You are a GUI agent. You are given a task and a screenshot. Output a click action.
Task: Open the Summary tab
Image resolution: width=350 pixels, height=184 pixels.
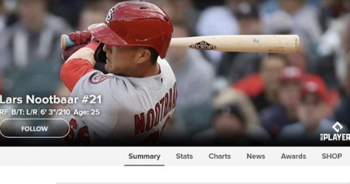(144, 156)
